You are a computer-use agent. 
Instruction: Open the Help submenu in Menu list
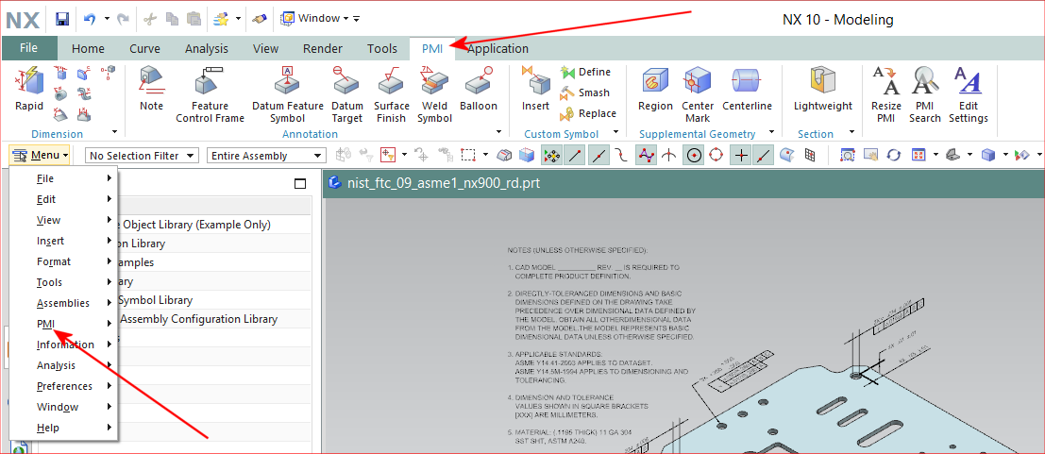click(64, 428)
